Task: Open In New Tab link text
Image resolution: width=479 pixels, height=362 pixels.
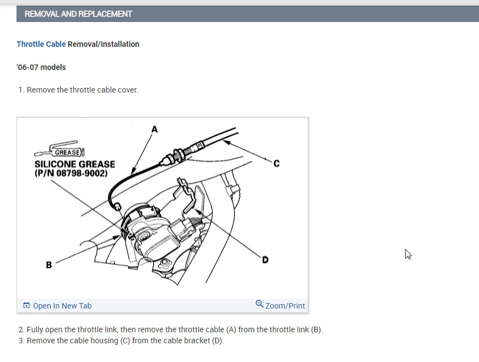Action: [62, 306]
